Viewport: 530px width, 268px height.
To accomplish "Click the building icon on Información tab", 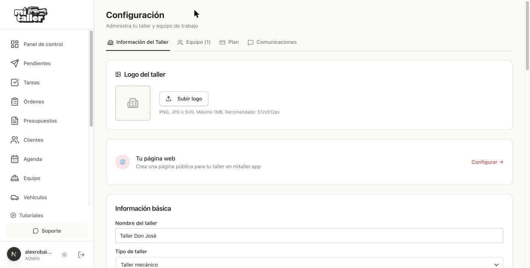I will point(110,42).
